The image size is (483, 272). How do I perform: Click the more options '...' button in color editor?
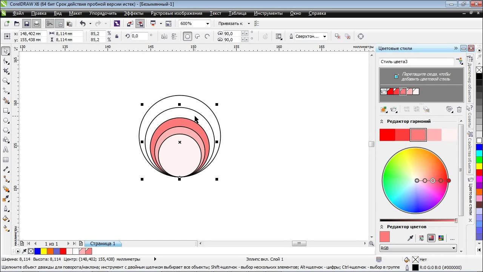[452, 238]
